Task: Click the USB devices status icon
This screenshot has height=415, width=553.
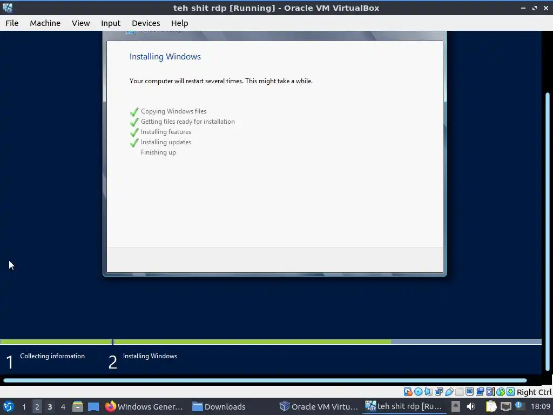Action: point(449,392)
